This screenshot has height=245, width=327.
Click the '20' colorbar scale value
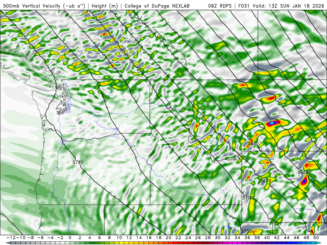(168, 238)
